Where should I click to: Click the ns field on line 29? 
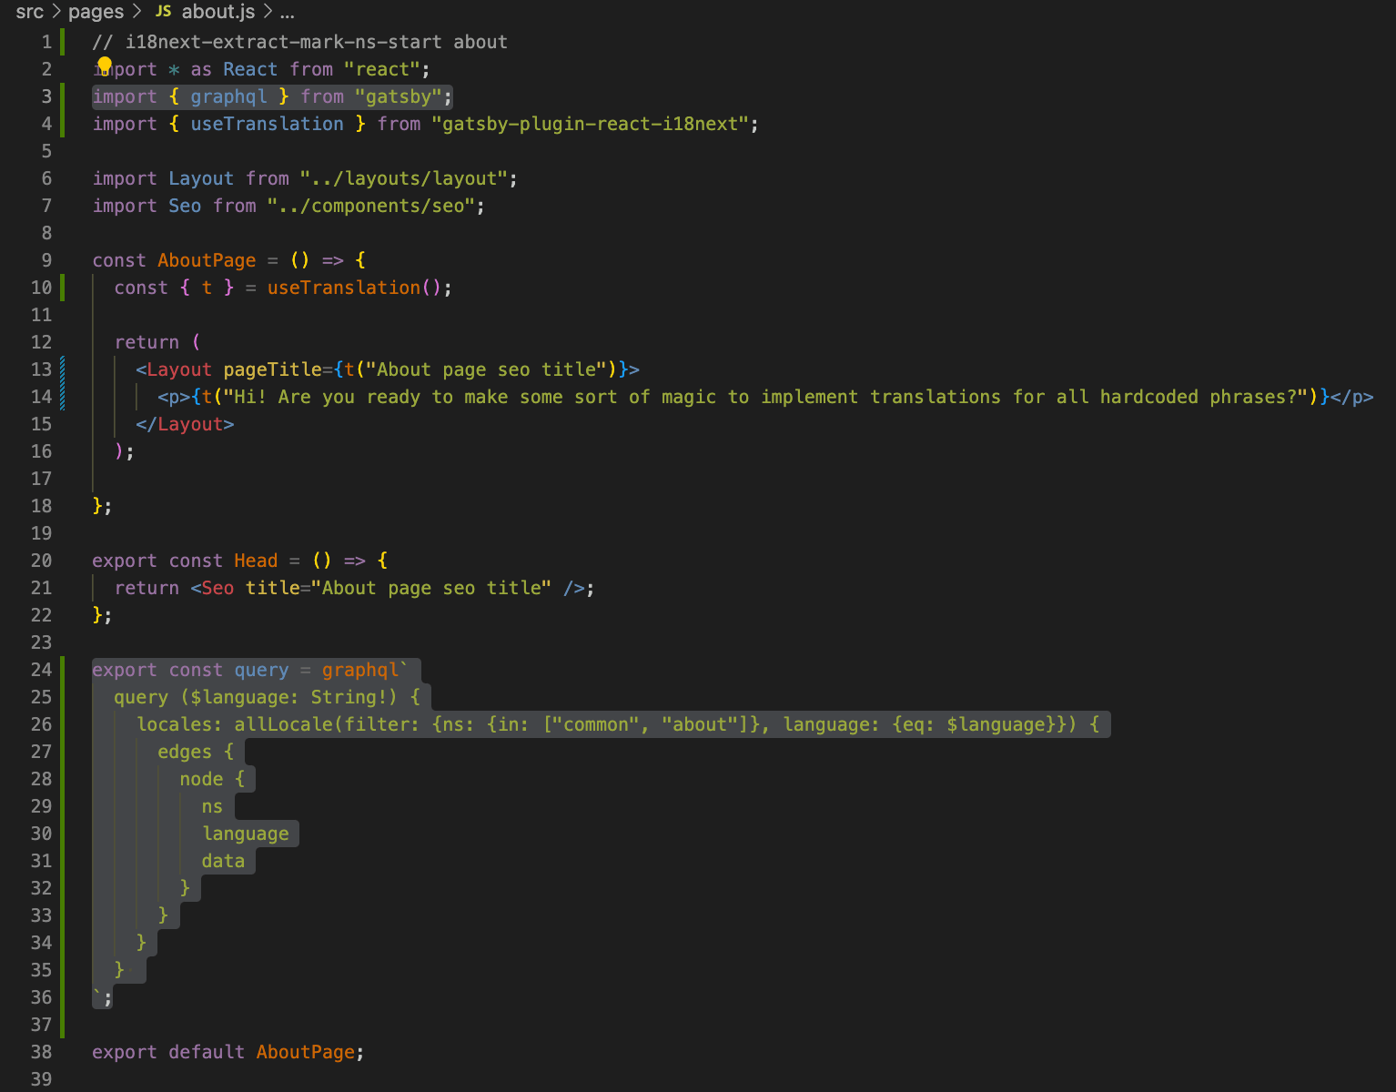[x=212, y=806]
